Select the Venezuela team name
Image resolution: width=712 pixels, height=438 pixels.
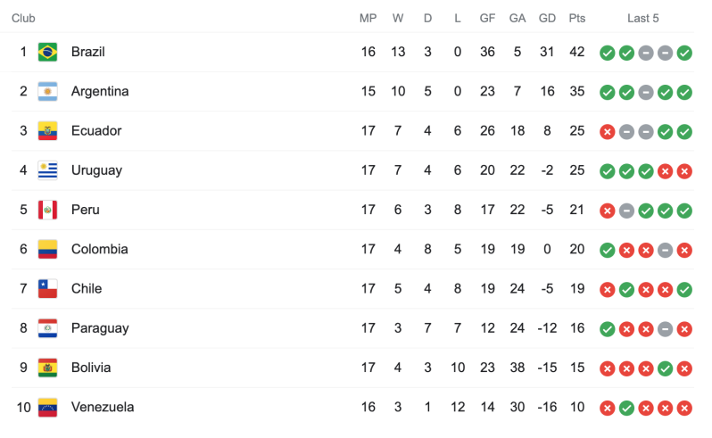point(103,407)
